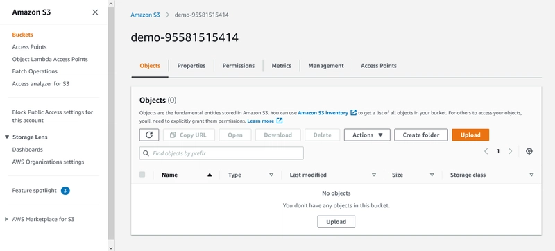Click the Download button
This screenshot has height=251, width=555.
[x=278, y=135]
